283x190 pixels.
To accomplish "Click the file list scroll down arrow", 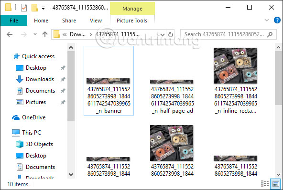I will 278,175.
